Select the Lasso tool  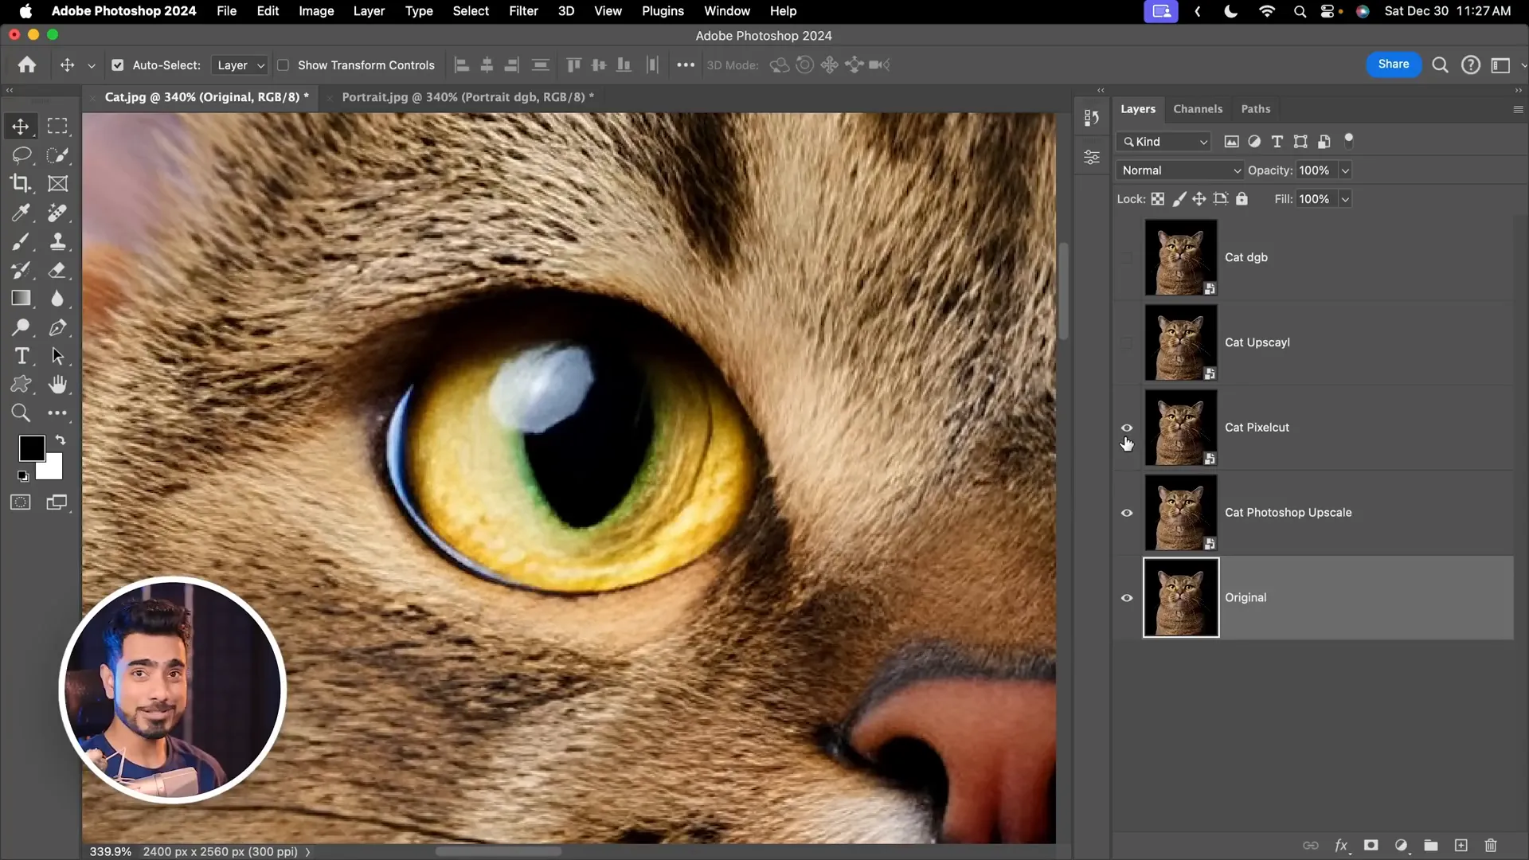click(21, 155)
